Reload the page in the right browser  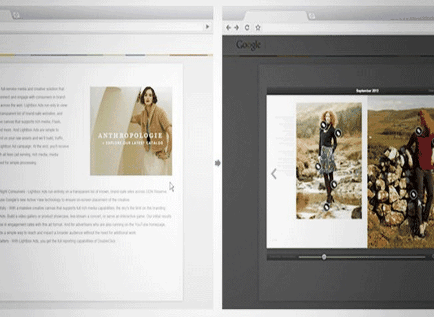click(x=247, y=28)
